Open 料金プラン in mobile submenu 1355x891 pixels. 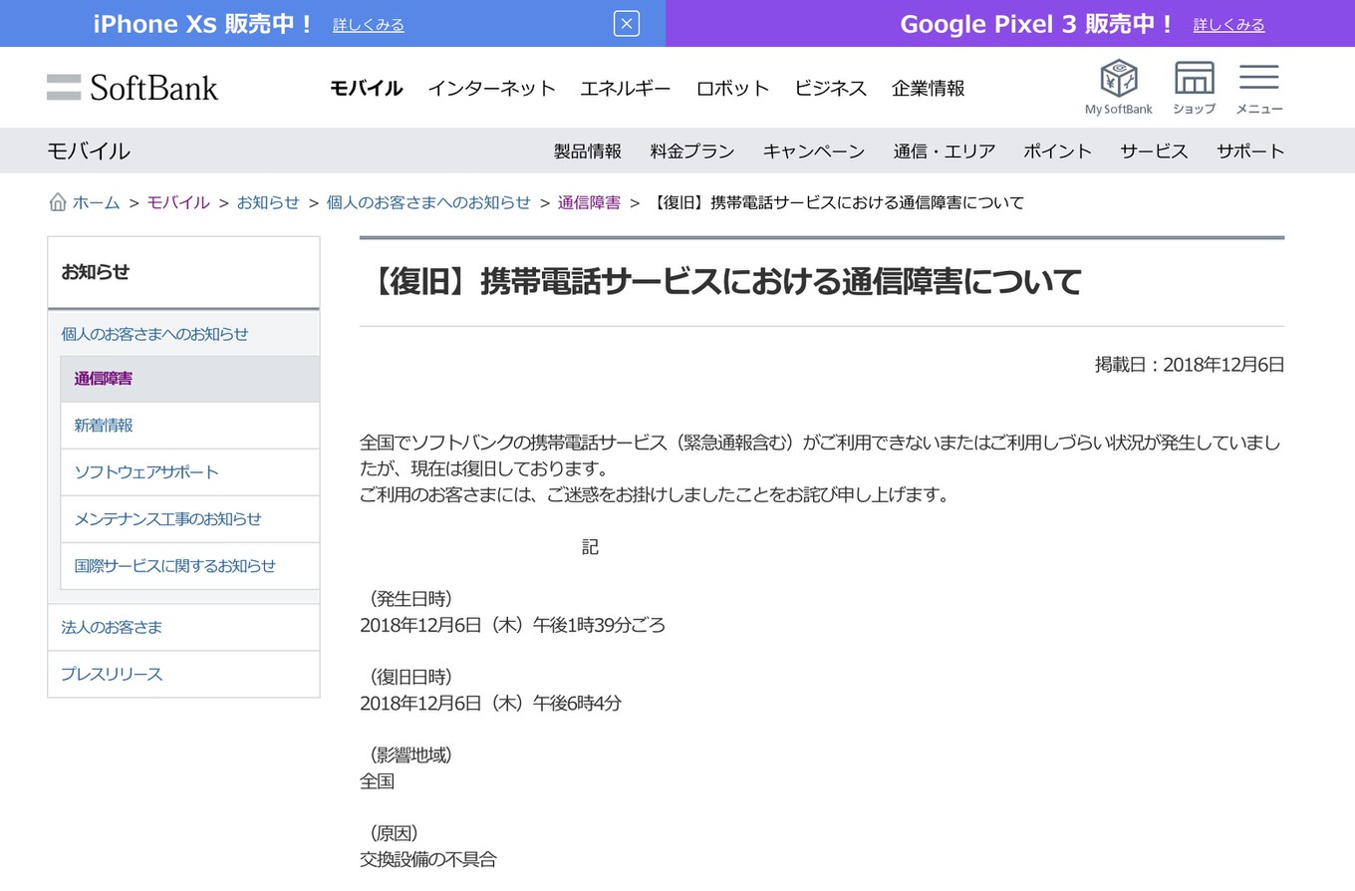point(692,151)
